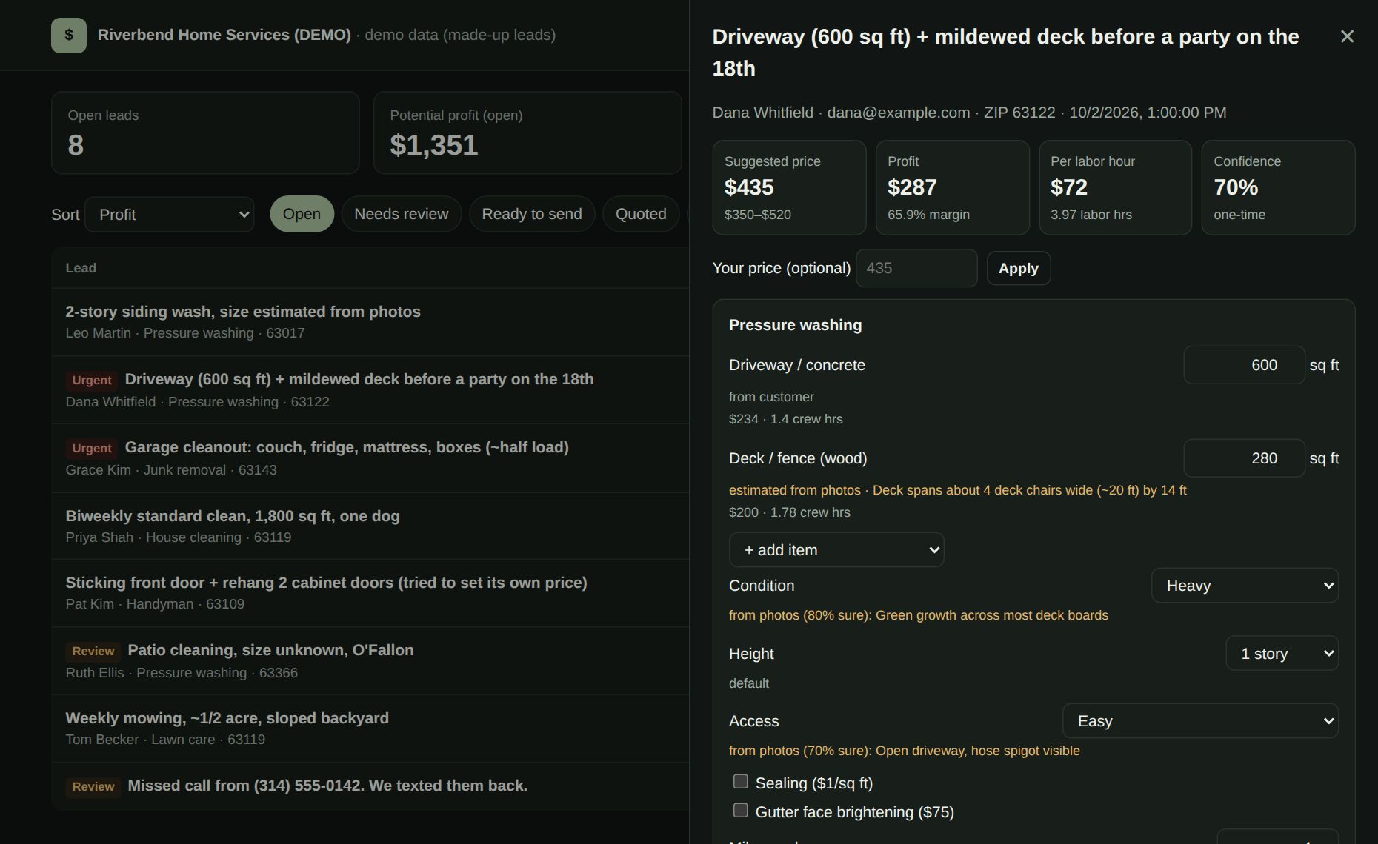Viewport: 1378px width, 844px height.
Task: Open the Access dropdown showing Easy
Action: pos(1200,721)
